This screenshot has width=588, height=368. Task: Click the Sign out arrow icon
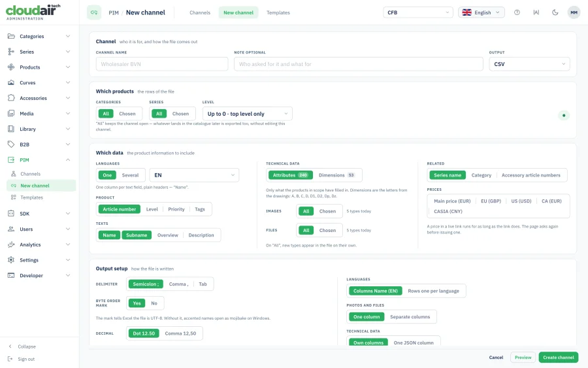coord(10,359)
